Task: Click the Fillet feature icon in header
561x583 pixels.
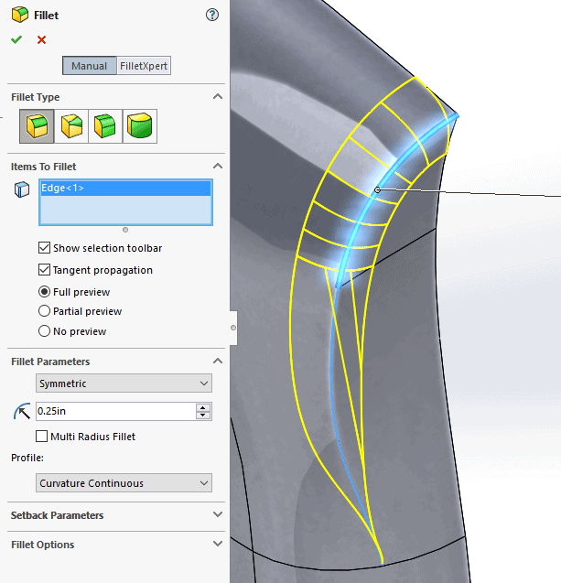Action: (x=20, y=15)
